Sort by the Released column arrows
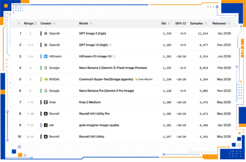 [x=229, y=23]
